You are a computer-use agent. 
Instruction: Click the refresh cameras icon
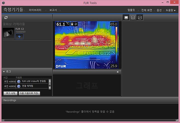6,17
